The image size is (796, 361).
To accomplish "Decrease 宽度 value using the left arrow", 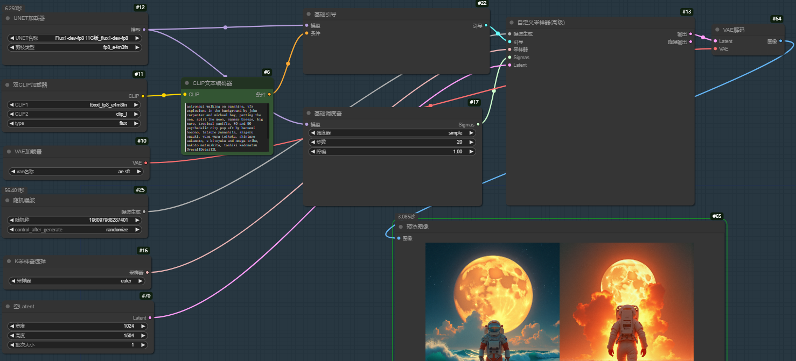I will (11, 326).
